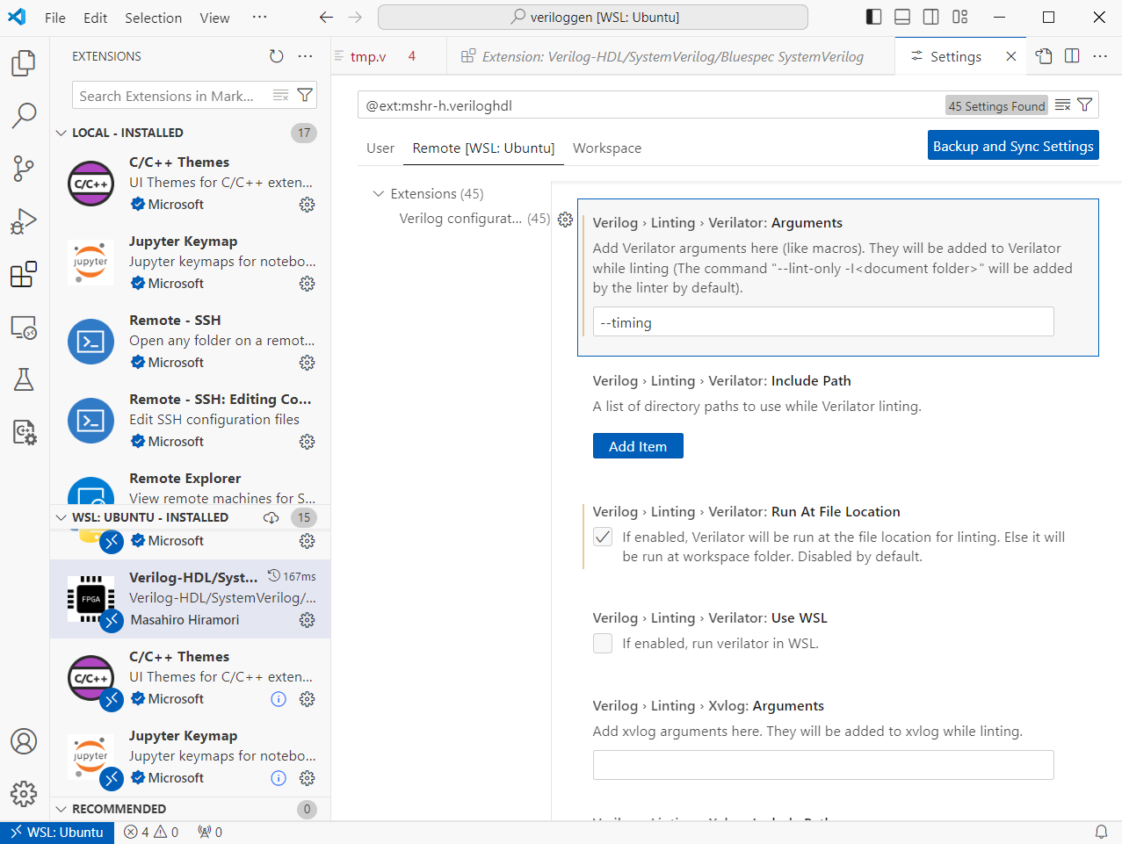
Task: Open the Explorer view in activity bar
Action: 24,62
